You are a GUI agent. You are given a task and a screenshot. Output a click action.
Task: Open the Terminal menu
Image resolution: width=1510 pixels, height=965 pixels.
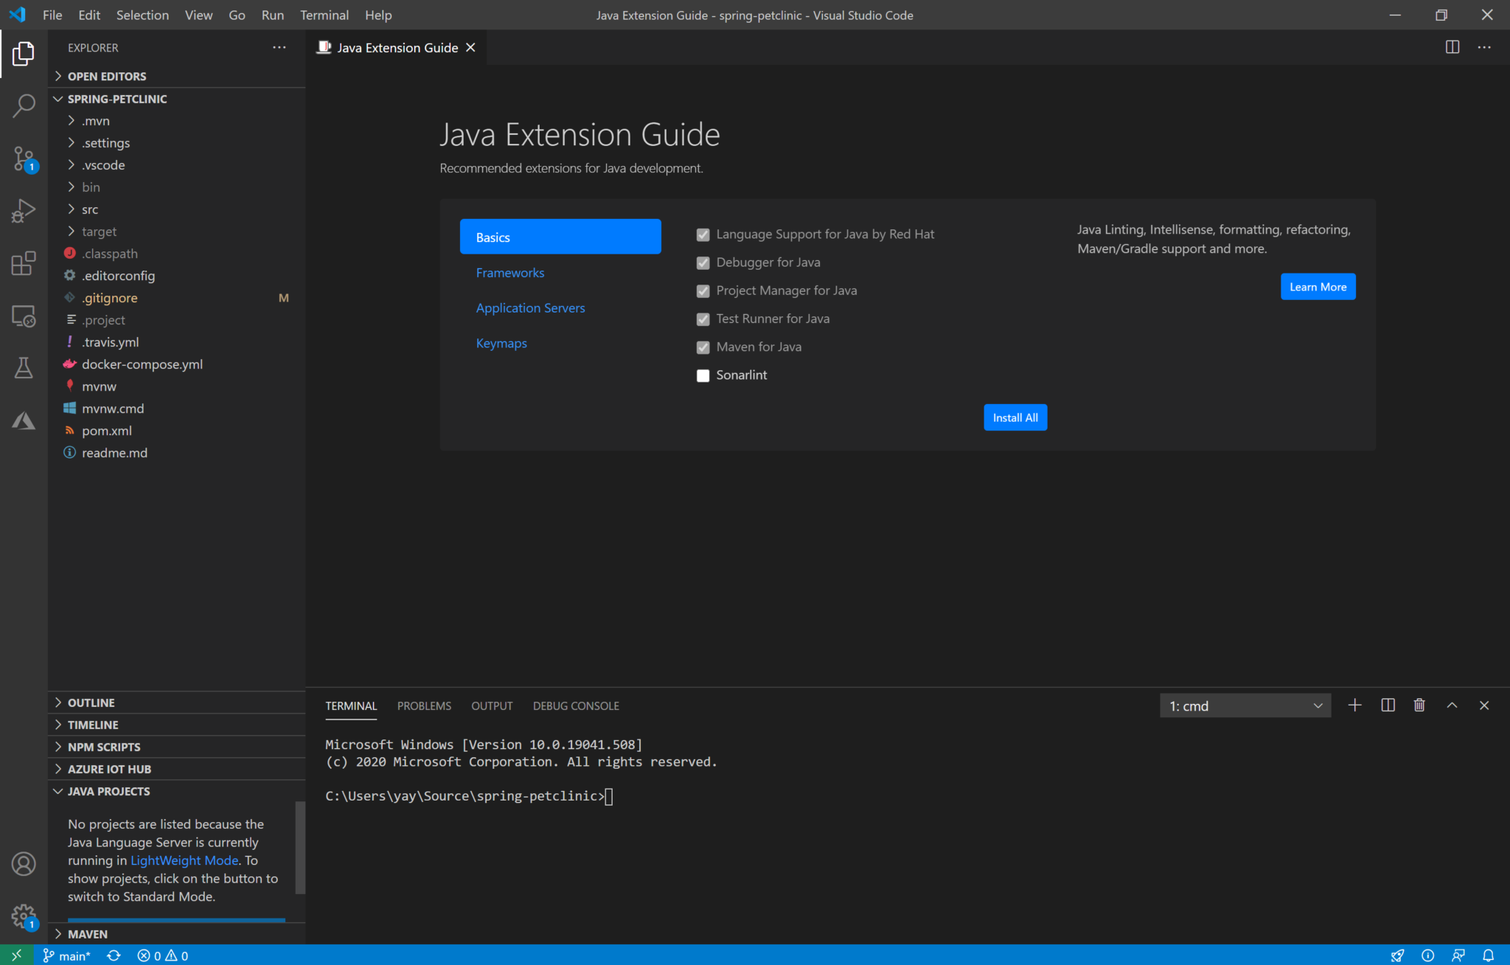(324, 15)
